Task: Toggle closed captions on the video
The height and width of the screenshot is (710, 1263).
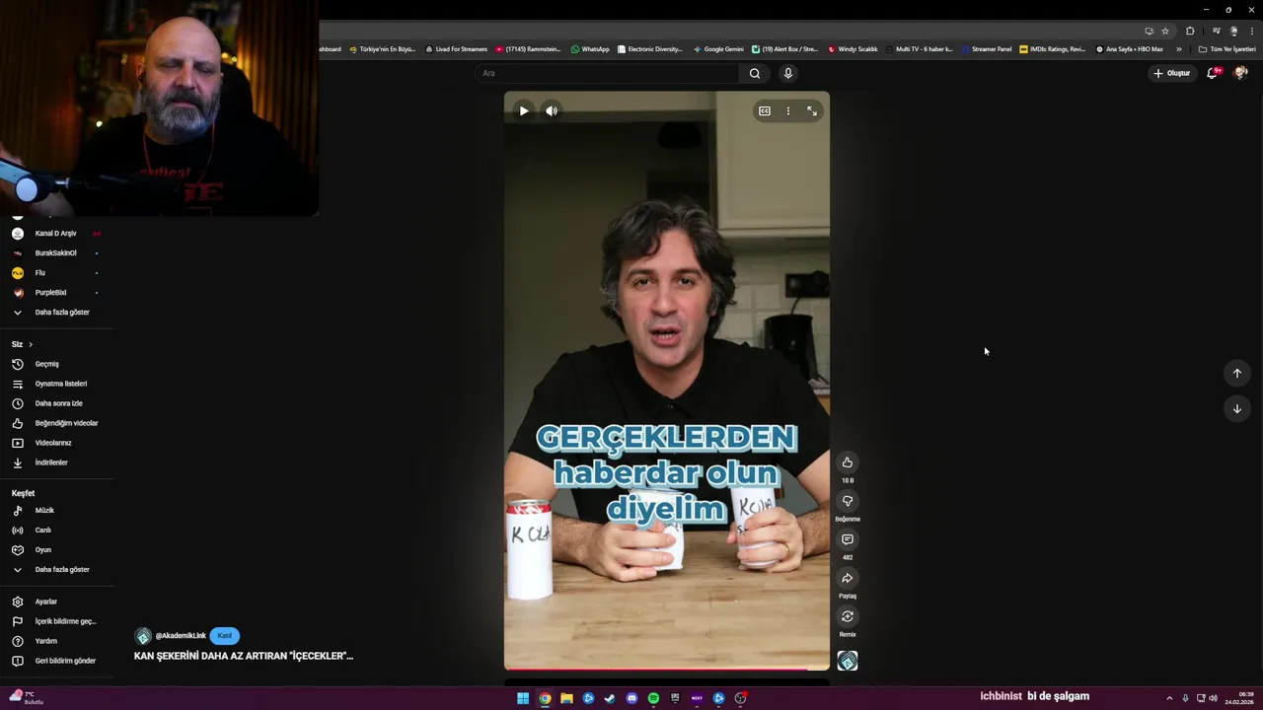Action: click(765, 111)
